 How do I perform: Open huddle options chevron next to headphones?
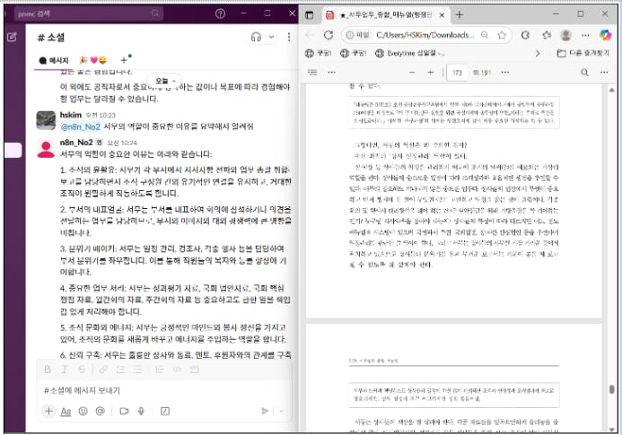pos(272,38)
